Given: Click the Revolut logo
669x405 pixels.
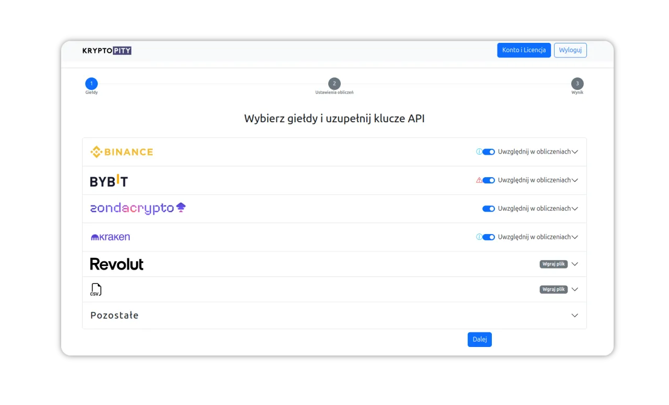Looking at the screenshot, I should [x=117, y=264].
